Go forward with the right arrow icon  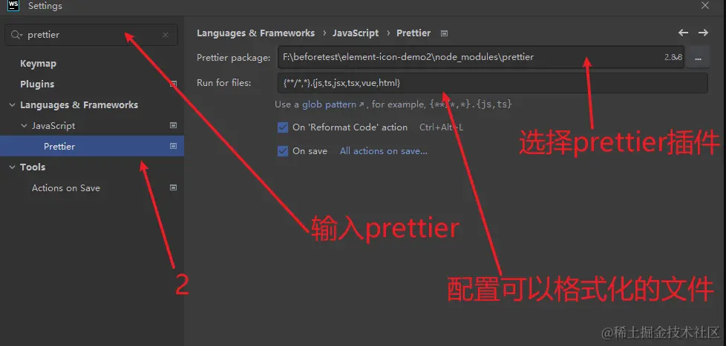point(703,33)
